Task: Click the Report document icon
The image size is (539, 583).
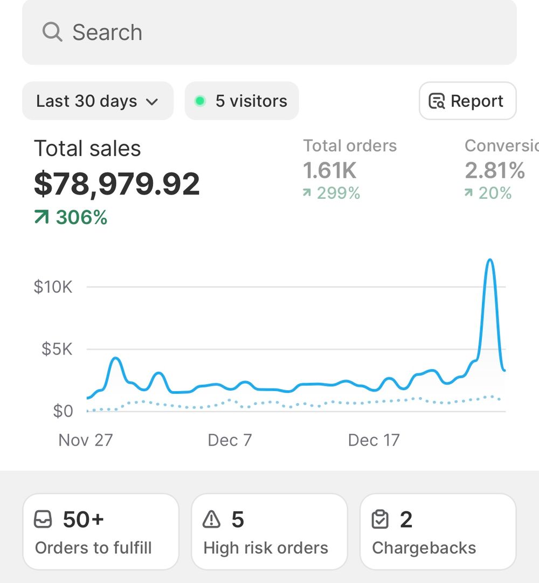Action: coord(437,101)
